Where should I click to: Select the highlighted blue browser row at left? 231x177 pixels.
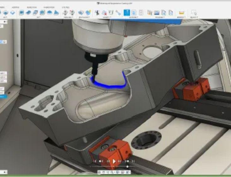click(x=3, y=97)
